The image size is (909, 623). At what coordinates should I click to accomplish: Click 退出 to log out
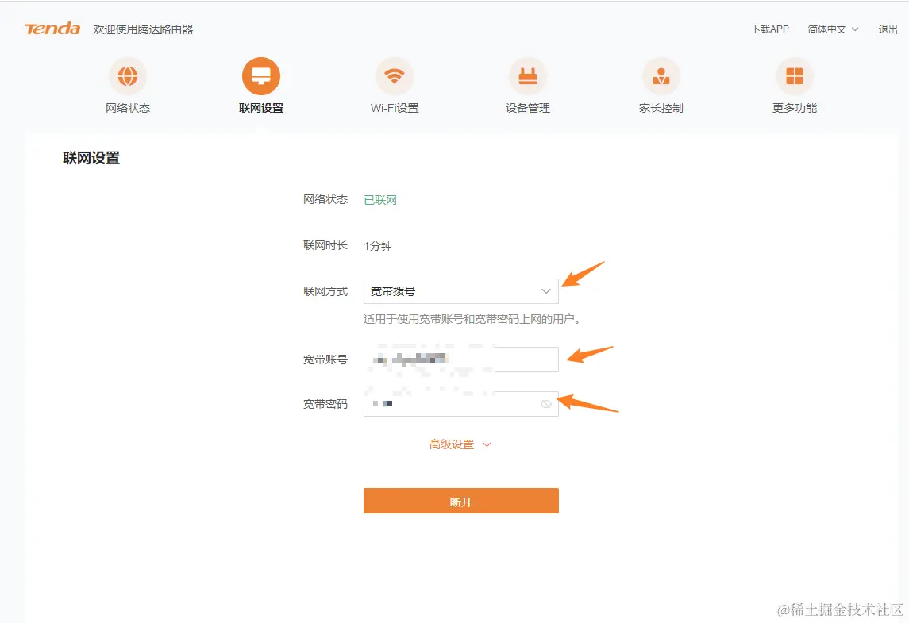pyautogui.click(x=888, y=29)
